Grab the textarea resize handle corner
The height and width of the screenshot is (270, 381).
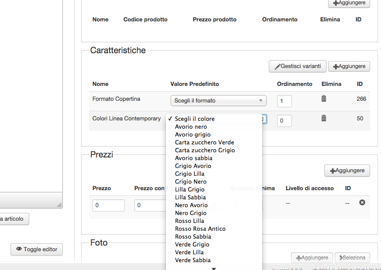coord(59,205)
